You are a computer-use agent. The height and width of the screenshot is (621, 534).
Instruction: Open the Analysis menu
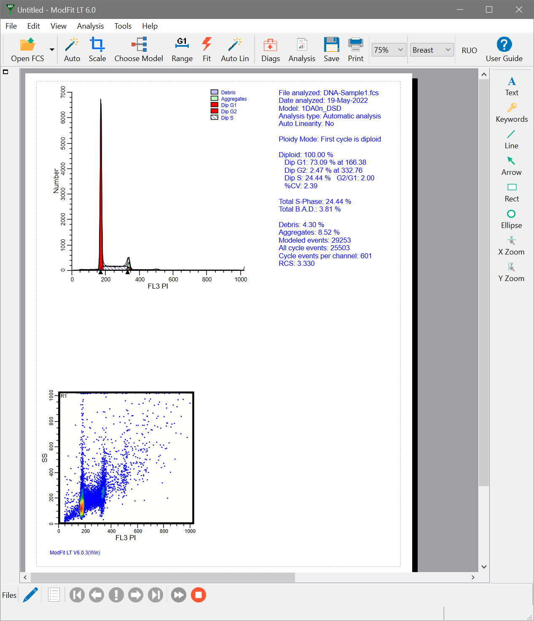90,26
